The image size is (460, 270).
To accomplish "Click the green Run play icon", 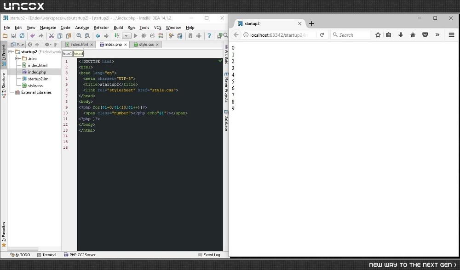I will pyautogui.click(x=135, y=36).
